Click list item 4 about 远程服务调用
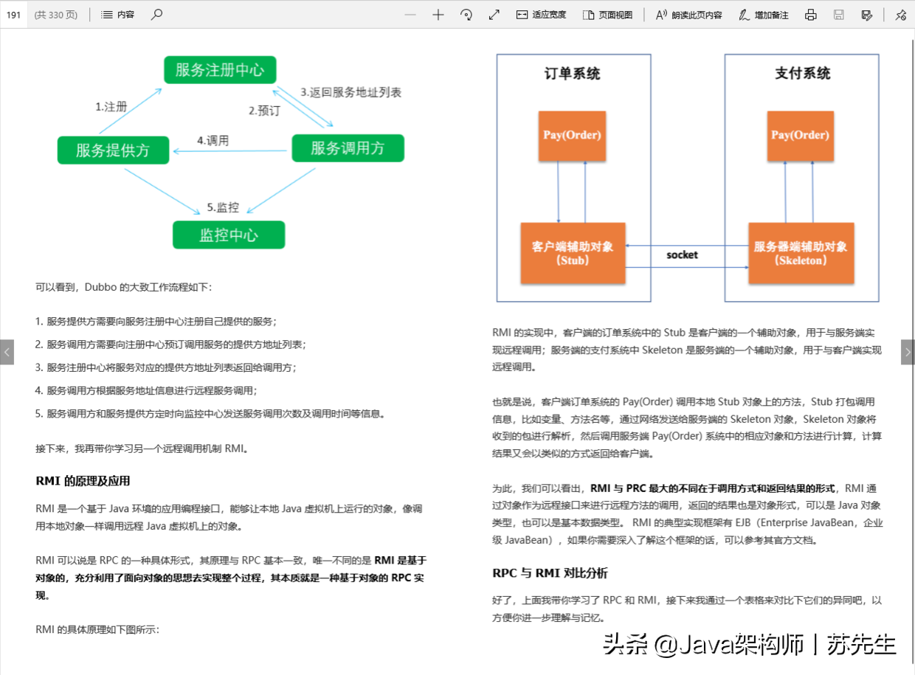This screenshot has height=675, width=915. tap(146, 390)
